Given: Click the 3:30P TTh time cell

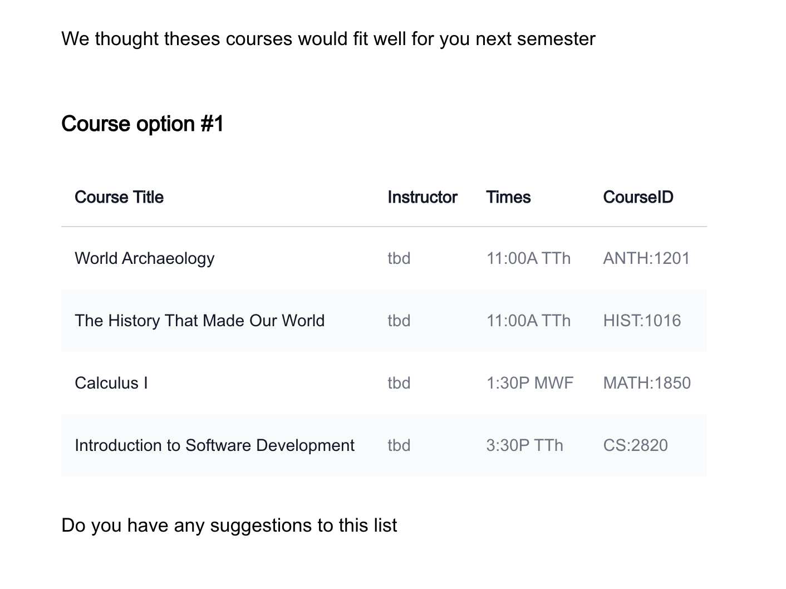Looking at the screenshot, I should 524,445.
